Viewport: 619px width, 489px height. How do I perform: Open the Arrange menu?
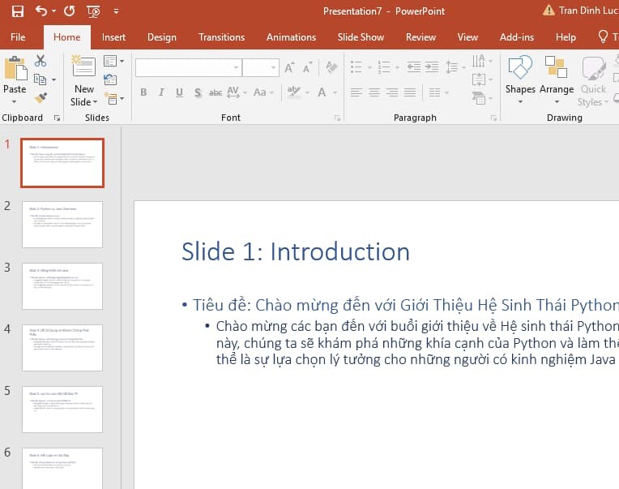(557, 80)
